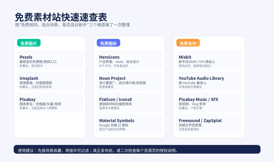The image size is (274, 162).
Task: Click text 注意逐条看授权
Action: [x=189, y=129]
